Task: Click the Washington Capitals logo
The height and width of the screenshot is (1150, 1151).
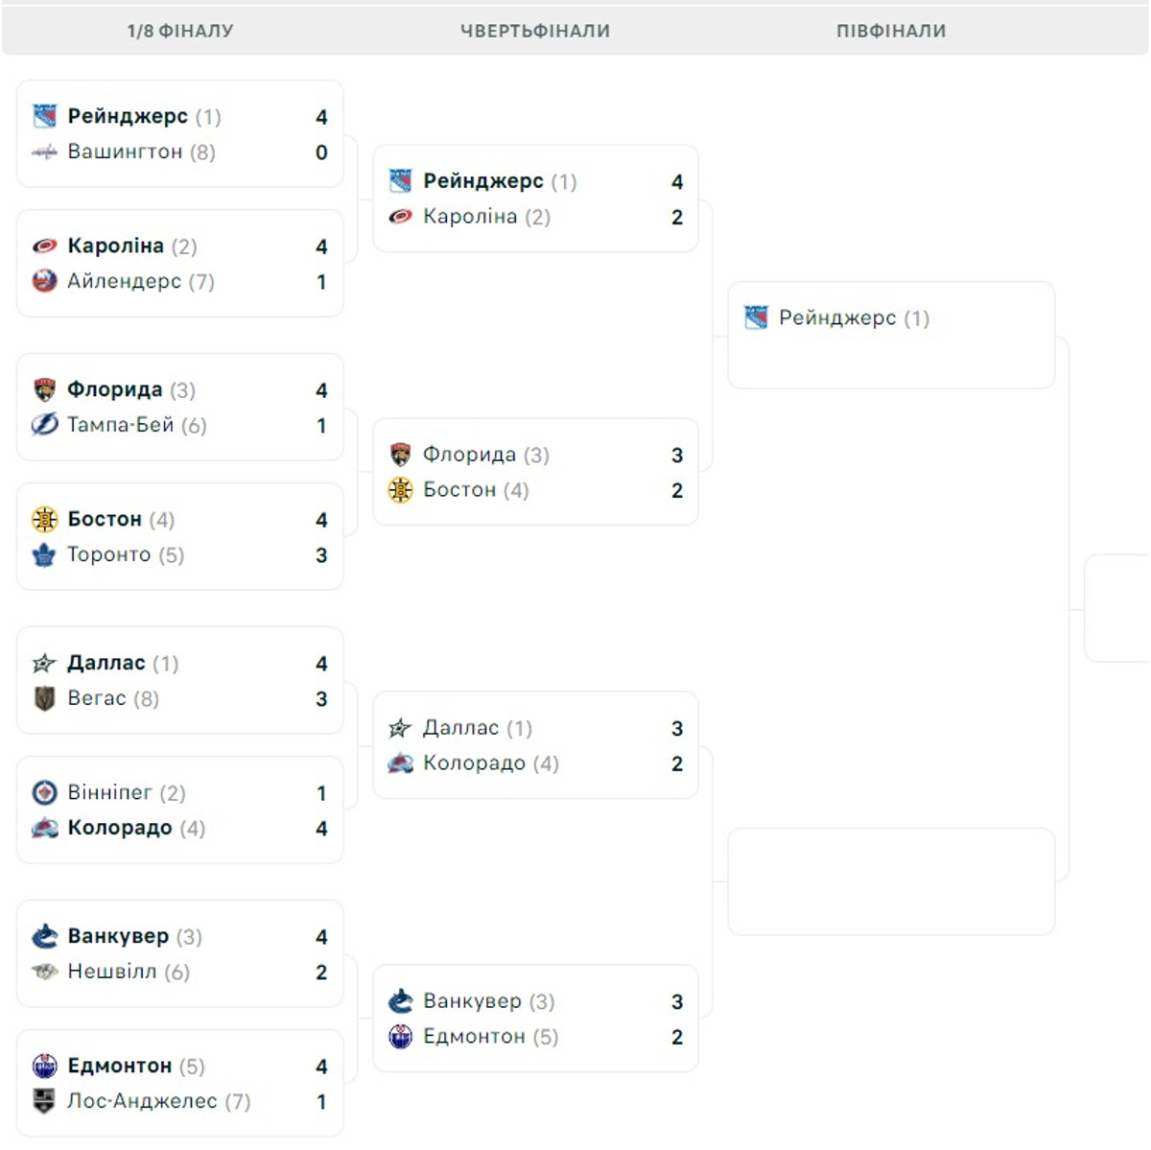Action: (44, 152)
